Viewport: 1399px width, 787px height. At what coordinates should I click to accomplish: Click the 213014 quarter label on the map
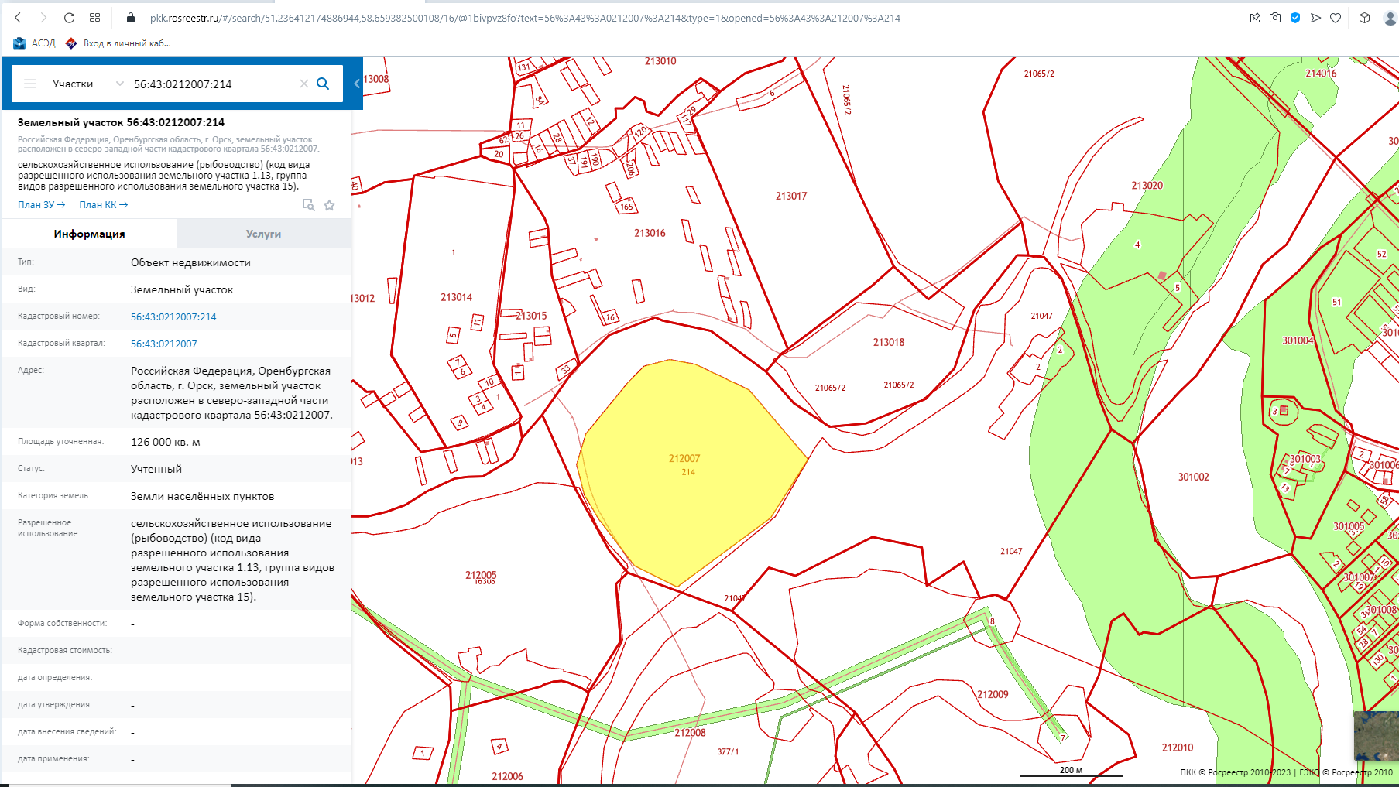456,297
